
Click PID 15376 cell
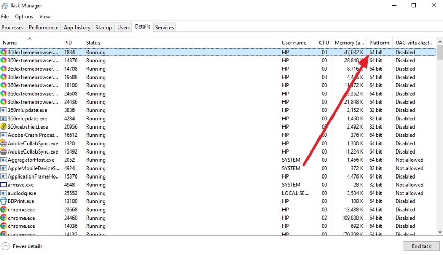pos(71,176)
